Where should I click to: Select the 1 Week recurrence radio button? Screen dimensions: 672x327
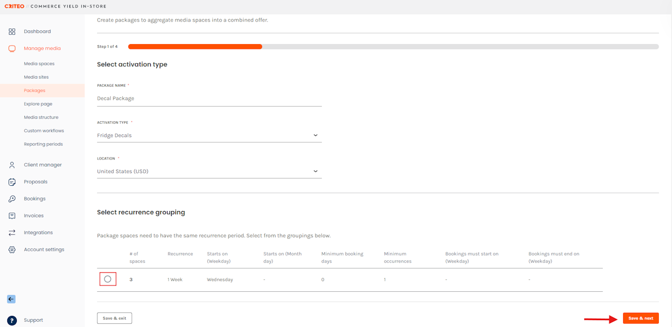(x=108, y=279)
